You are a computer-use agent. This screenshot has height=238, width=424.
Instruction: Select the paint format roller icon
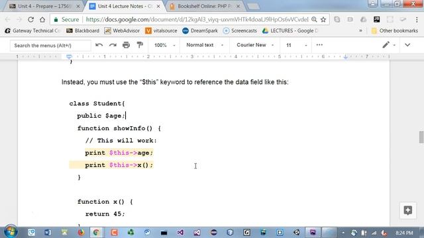tap(140, 45)
